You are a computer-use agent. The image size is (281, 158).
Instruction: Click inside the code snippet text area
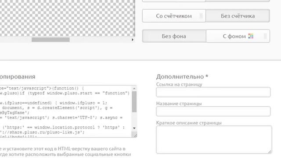tap(65, 111)
